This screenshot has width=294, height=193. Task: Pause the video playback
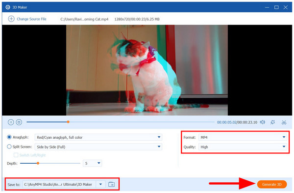11,122
